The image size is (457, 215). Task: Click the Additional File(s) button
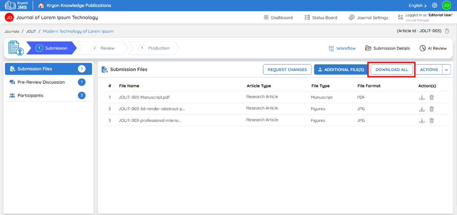341,70
